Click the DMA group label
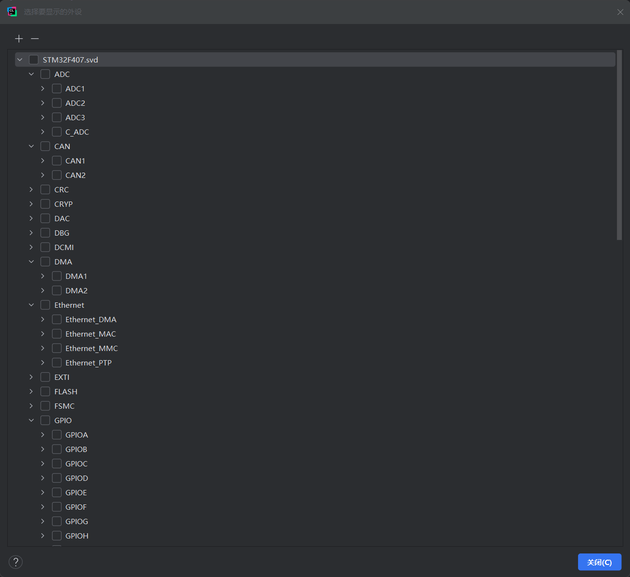 (x=63, y=262)
